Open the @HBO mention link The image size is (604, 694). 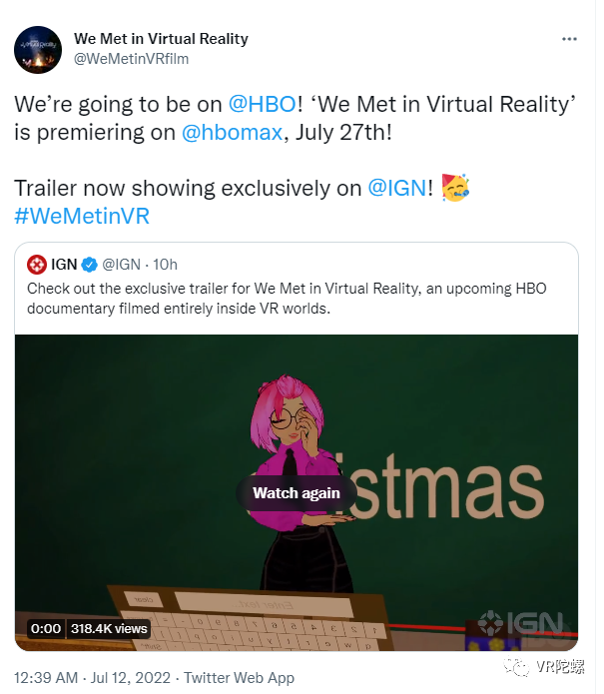[x=262, y=105]
